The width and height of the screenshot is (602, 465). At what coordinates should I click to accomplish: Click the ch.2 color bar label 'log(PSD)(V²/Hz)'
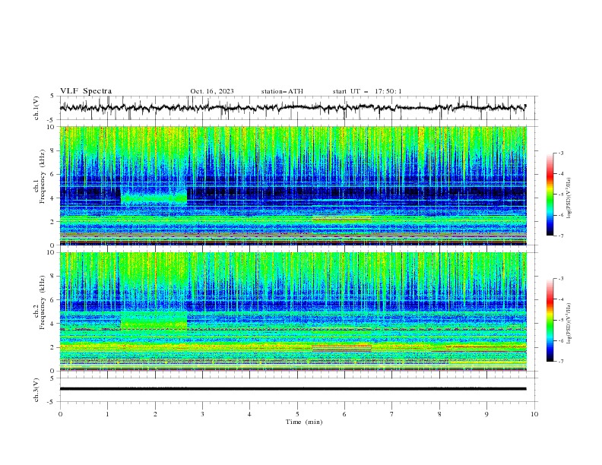(569, 324)
